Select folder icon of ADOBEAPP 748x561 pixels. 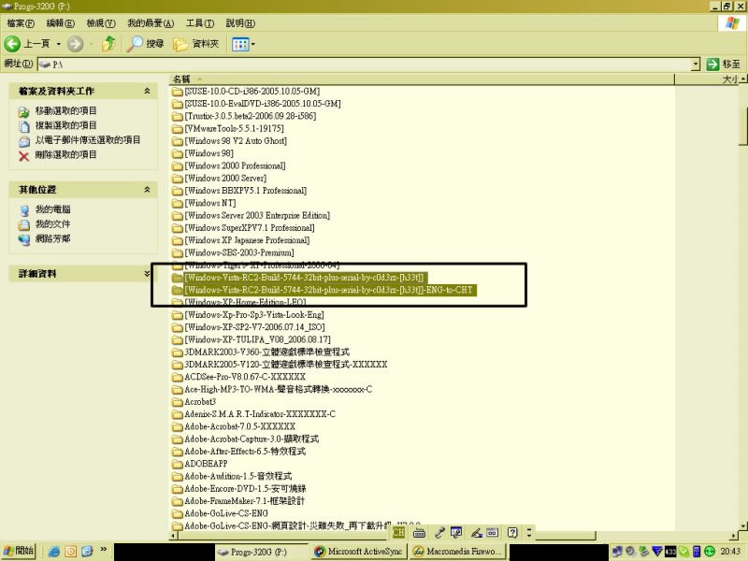[x=178, y=464]
